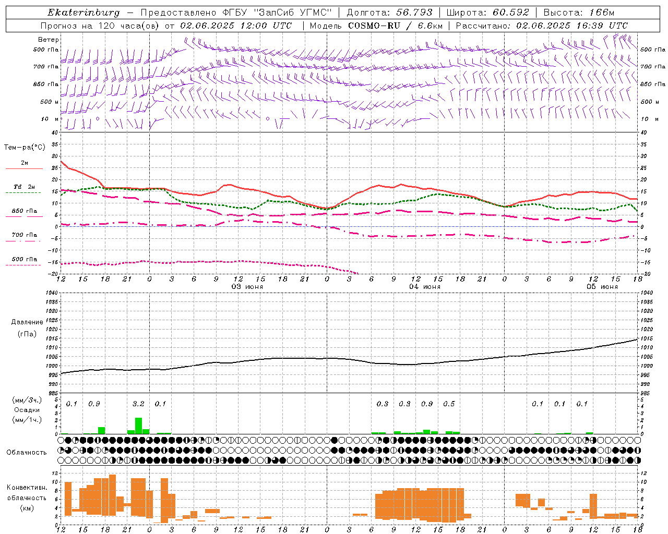This screenshot has width=668, height=534.
Task: Select the Тем-ра(°C) axis title
Action: [x=25, y=148]
